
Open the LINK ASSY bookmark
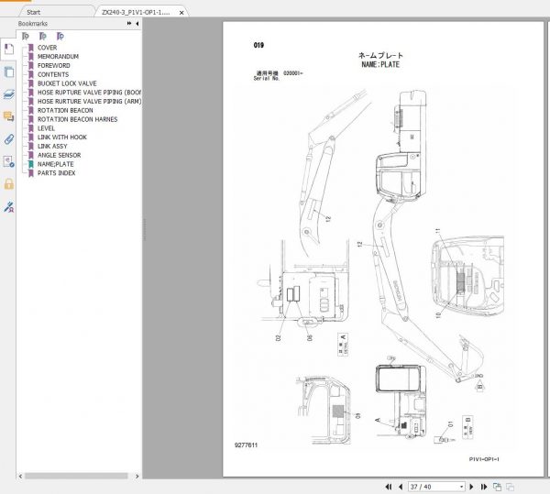[x=52, y=147]
